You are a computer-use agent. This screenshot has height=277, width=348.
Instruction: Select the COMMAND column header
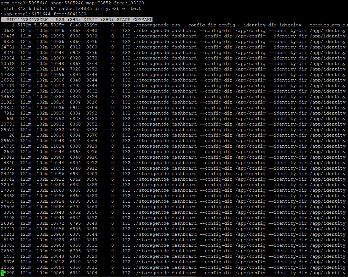143,20
